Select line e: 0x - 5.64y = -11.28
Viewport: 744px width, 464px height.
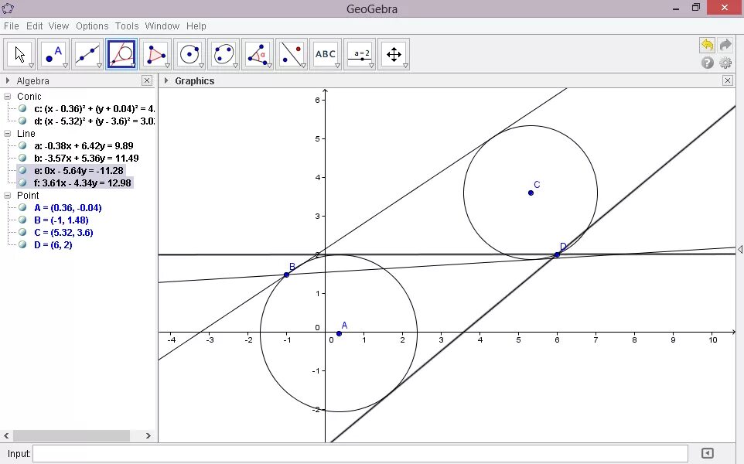click(79, 170)
